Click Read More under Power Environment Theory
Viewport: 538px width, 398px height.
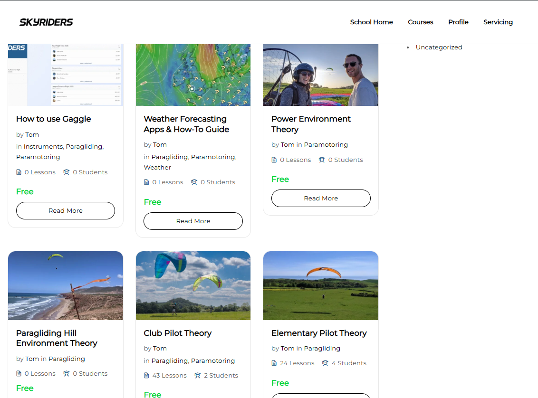click(321, 198)
